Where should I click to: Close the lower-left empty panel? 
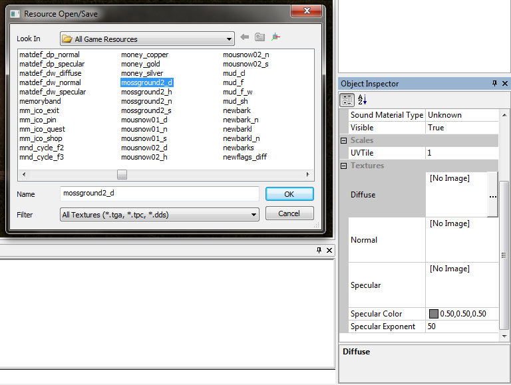pyautogui.click(x=329, y=250)
